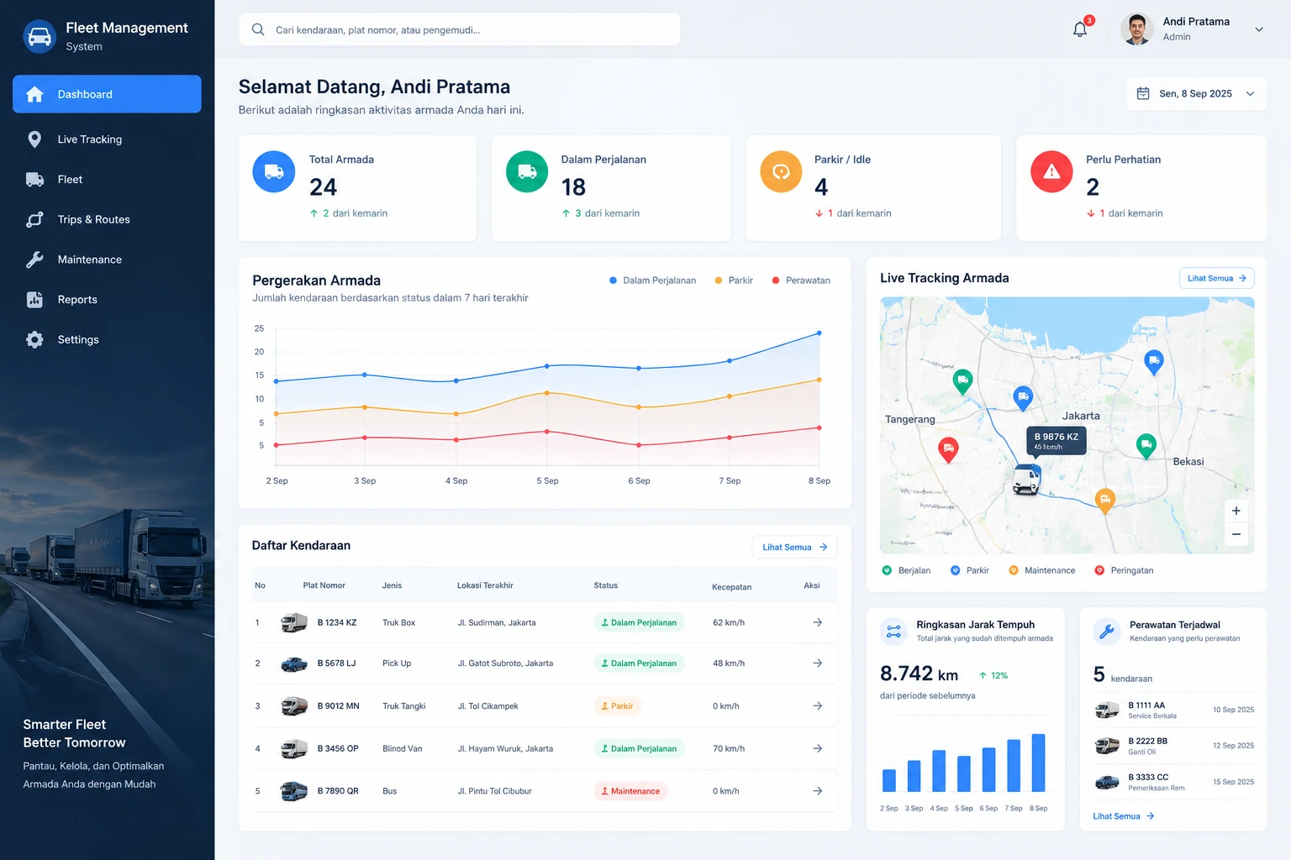
Task: Click the Ringkasan Jarak Tempuh route icon
Action: 893,632
